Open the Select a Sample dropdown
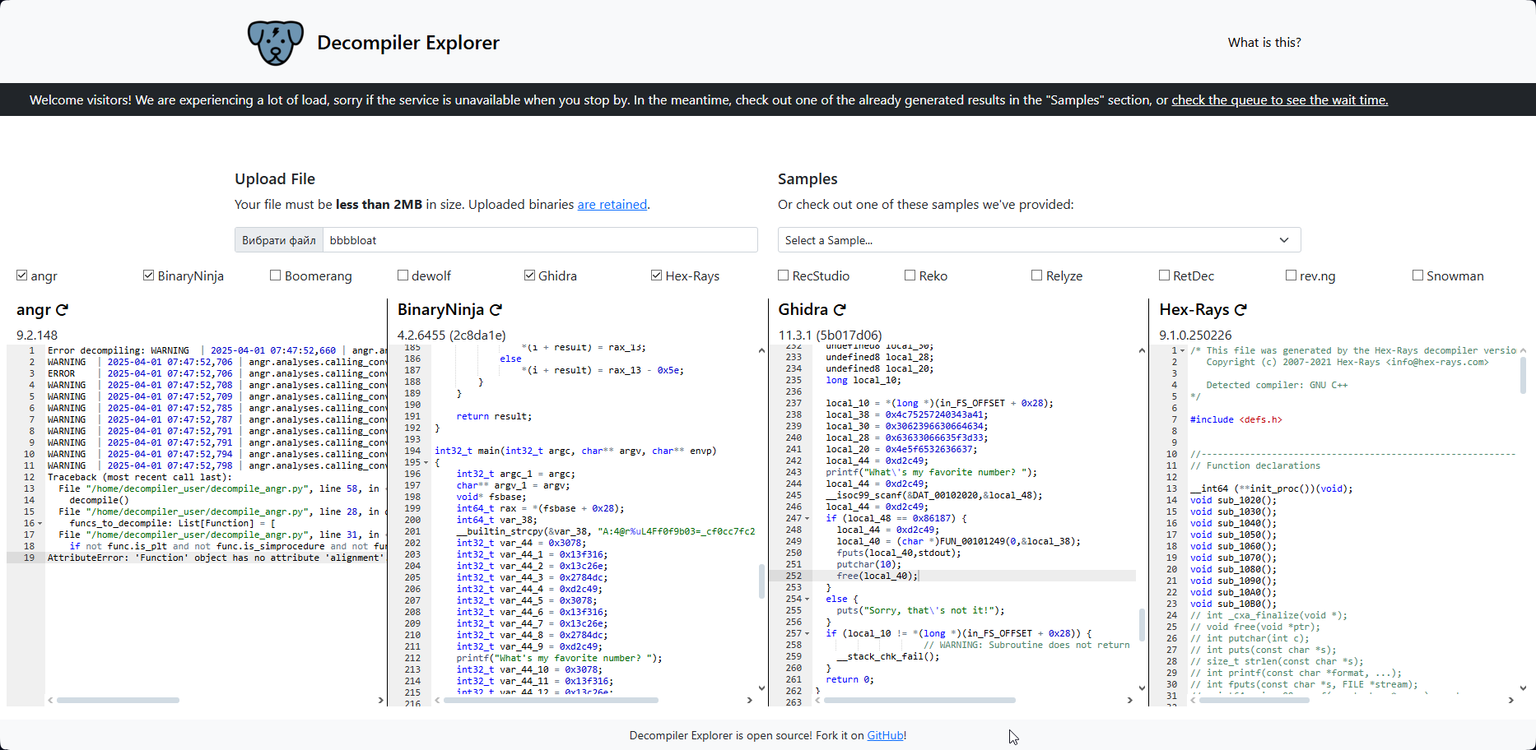1536x750 pixels. pos(1039,240)
